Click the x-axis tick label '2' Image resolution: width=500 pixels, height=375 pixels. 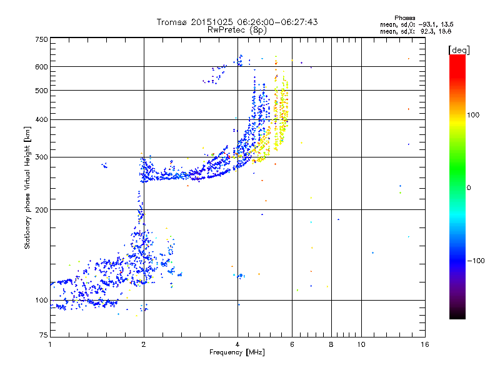coord(144,344)
